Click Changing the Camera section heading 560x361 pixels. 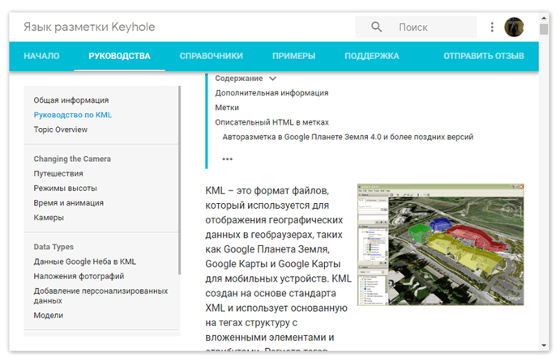pyautogui.click(x=72, y=159)
